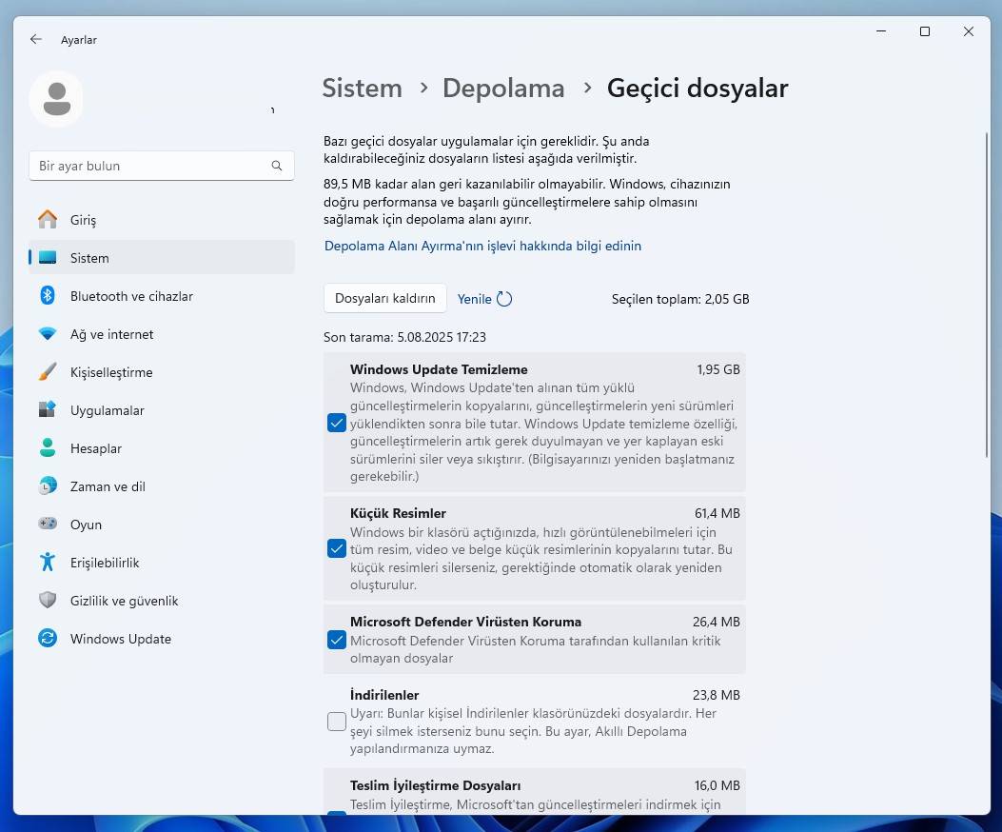
Task: Uncheck Microsoft Defender Virüsten Koruma
Action: (336, 640)
